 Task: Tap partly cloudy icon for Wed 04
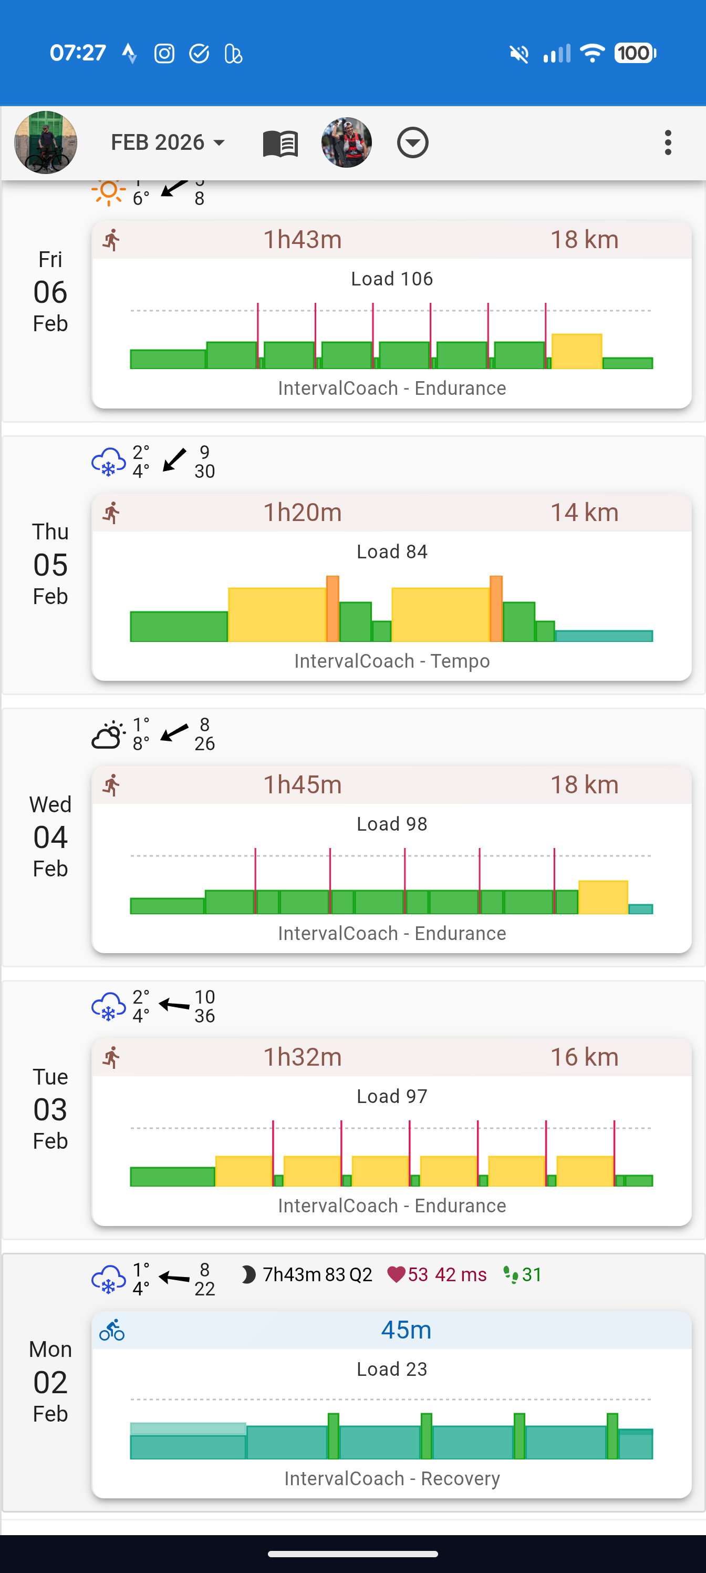point(108,734)
